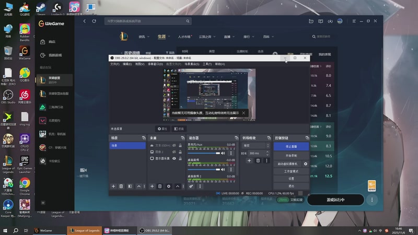Dismiss camera notice banner in preview
Viewport: 418px width, 235px height.
tap(243, 113)
